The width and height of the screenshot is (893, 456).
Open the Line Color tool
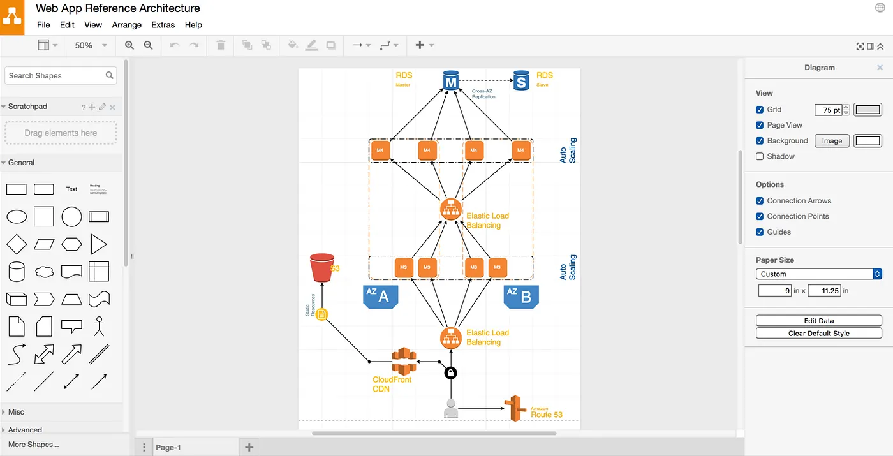[x=311, y=45]
